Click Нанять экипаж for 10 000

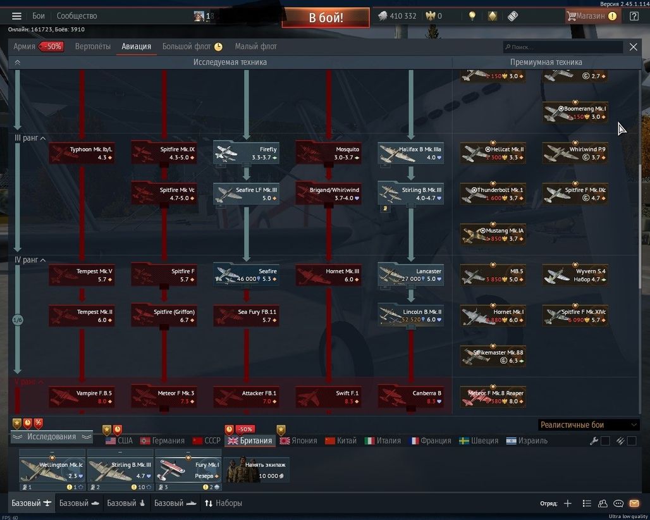(x=257, y=470)
